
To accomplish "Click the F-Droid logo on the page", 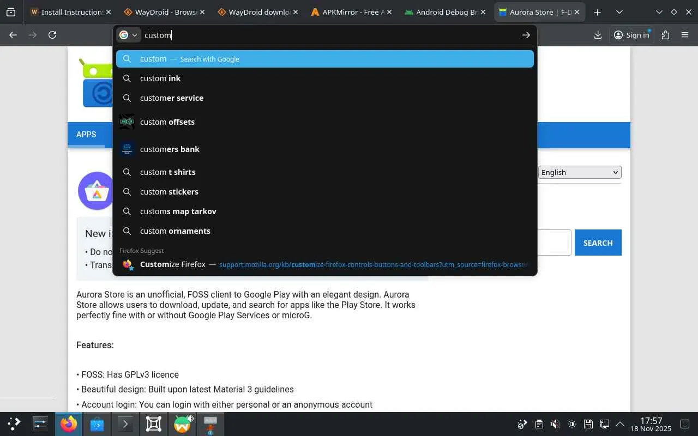I will 97,83.
